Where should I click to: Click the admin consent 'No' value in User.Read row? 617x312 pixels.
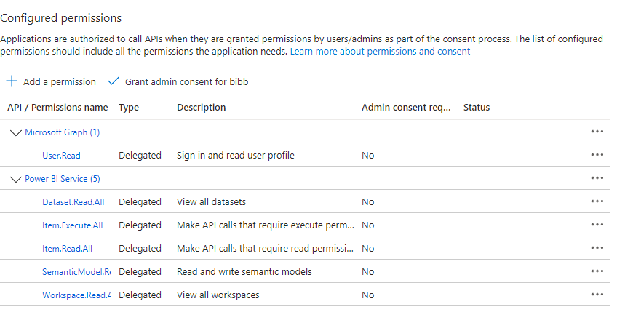click(368, 156)
